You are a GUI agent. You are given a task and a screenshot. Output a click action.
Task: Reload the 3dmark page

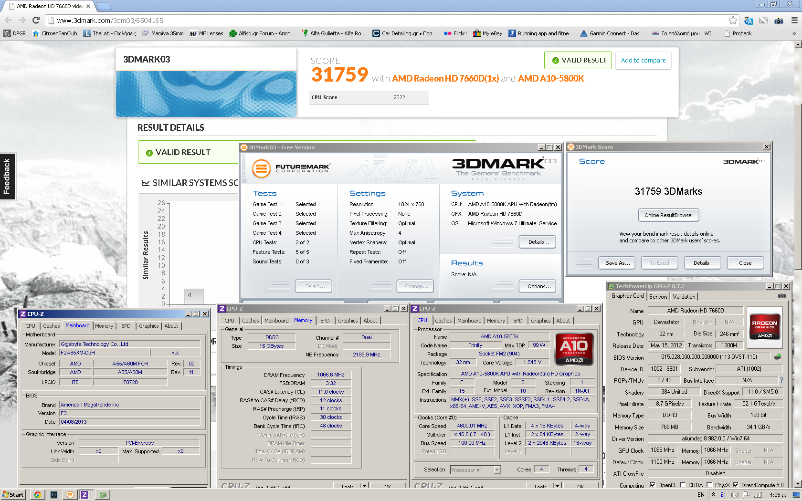[x=36, y=20]
